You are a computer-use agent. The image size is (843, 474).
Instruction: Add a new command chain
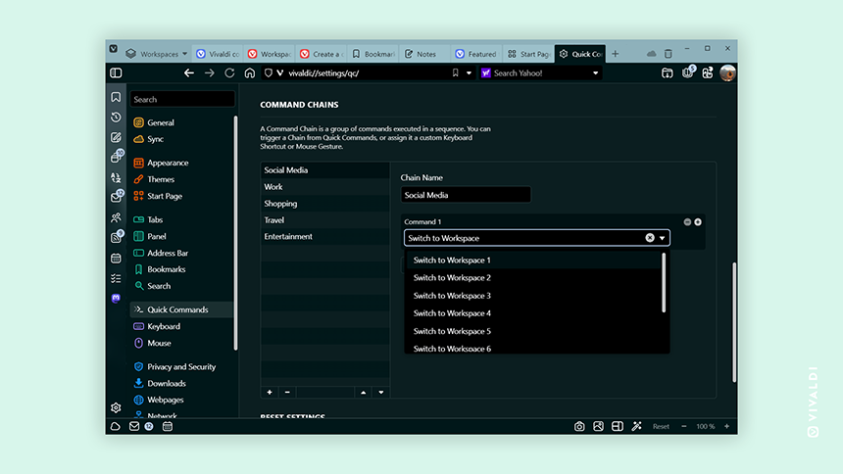tap(270, 393)
